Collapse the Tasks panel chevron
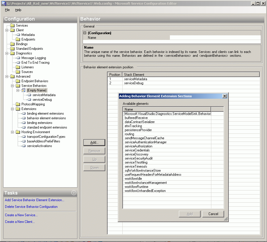267x242 pixels. 74,193
